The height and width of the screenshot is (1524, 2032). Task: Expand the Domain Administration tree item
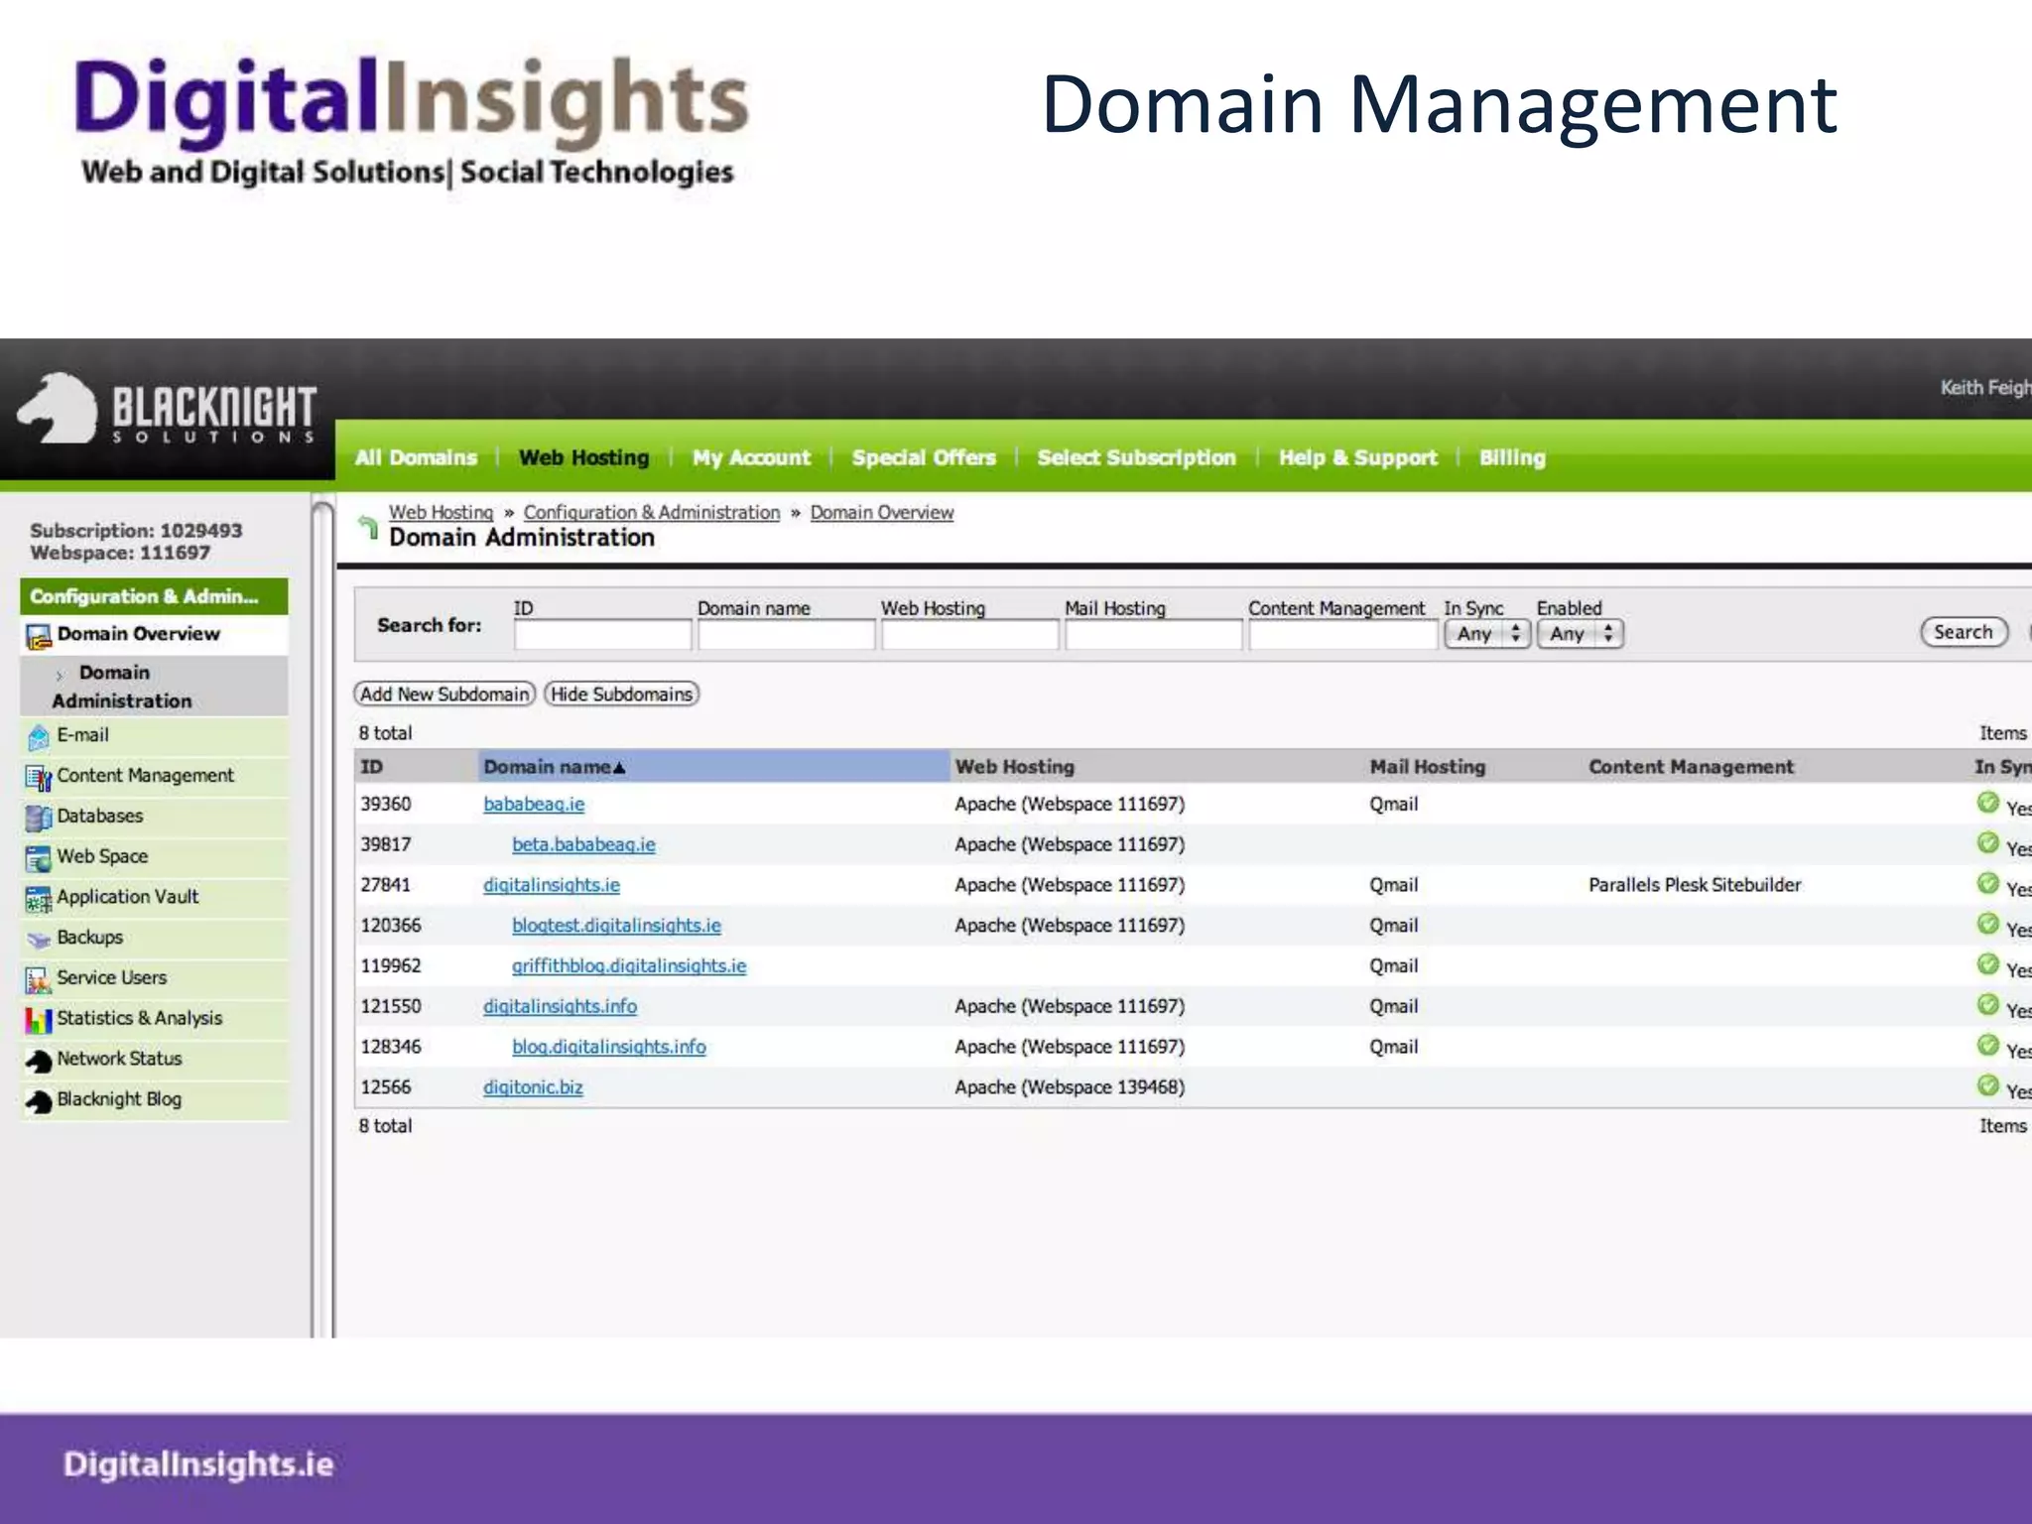(60, 675)
